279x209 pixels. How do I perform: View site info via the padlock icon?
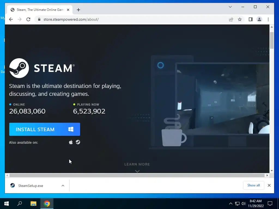tap(39, 19)
